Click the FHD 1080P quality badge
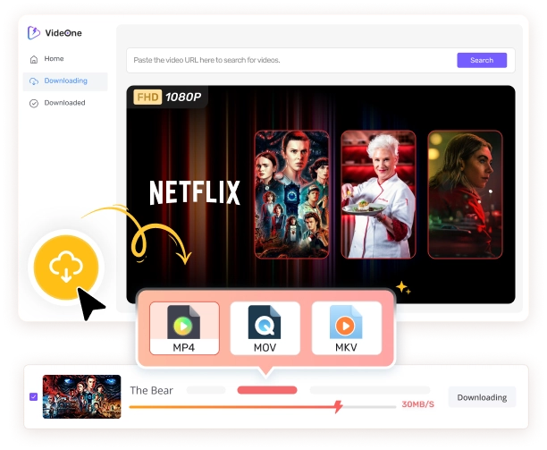The height and width of the screenshot is (450, 547). pos(168,98)
